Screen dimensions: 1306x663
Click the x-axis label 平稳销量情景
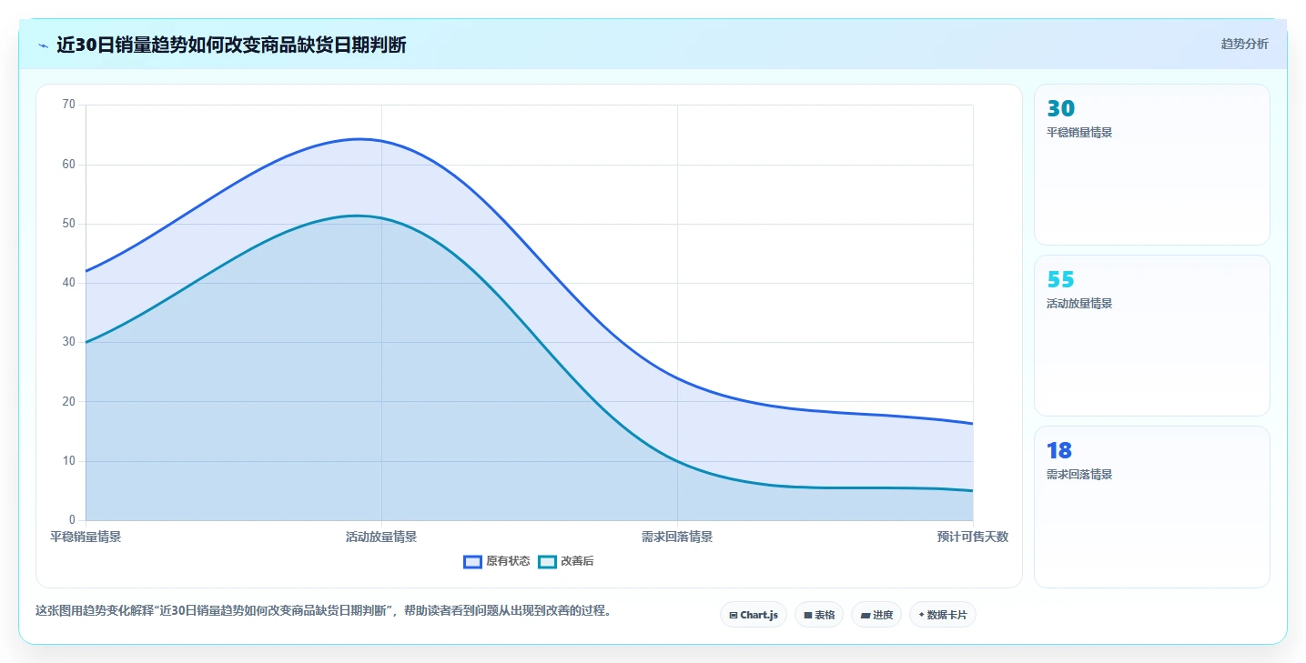[86, 537]
